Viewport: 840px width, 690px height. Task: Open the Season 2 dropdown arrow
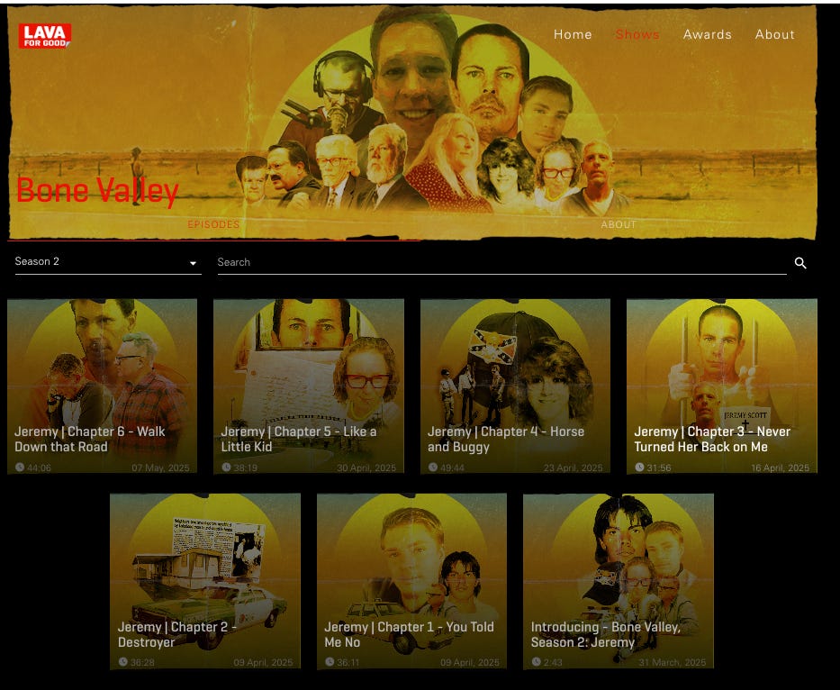click(193, 263)
